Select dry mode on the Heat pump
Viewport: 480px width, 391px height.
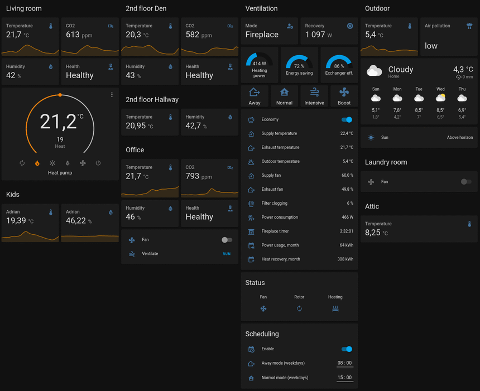[67, 163]
